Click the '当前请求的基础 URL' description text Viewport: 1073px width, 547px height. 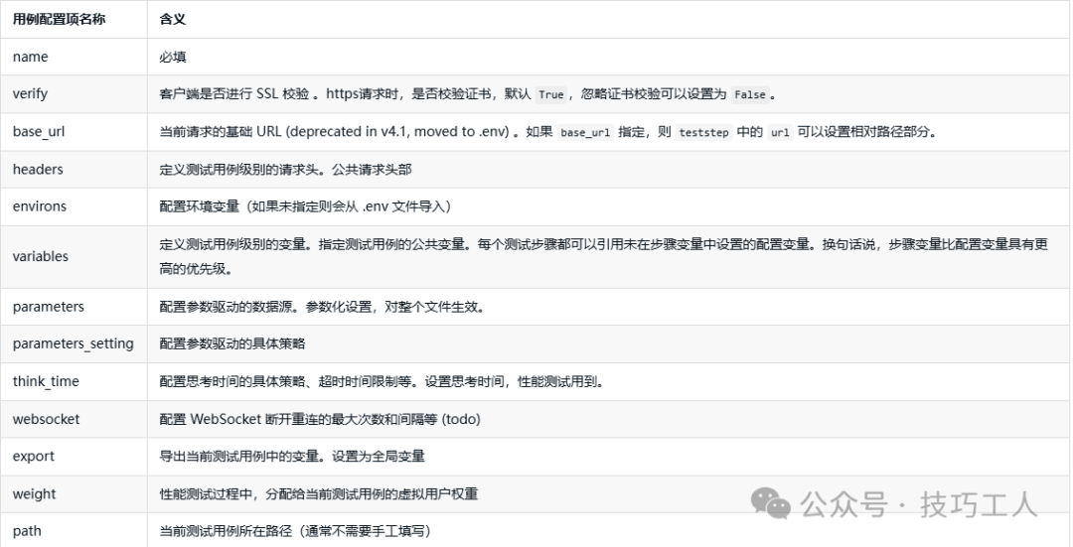[x=221, y=132]
